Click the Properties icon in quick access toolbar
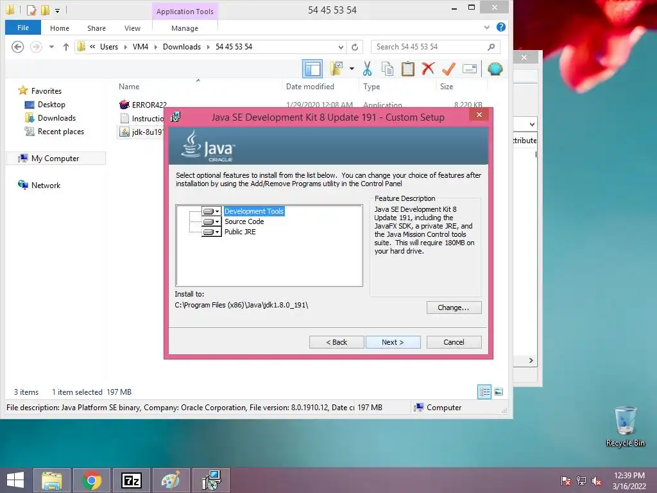 (x=31, y=10)
